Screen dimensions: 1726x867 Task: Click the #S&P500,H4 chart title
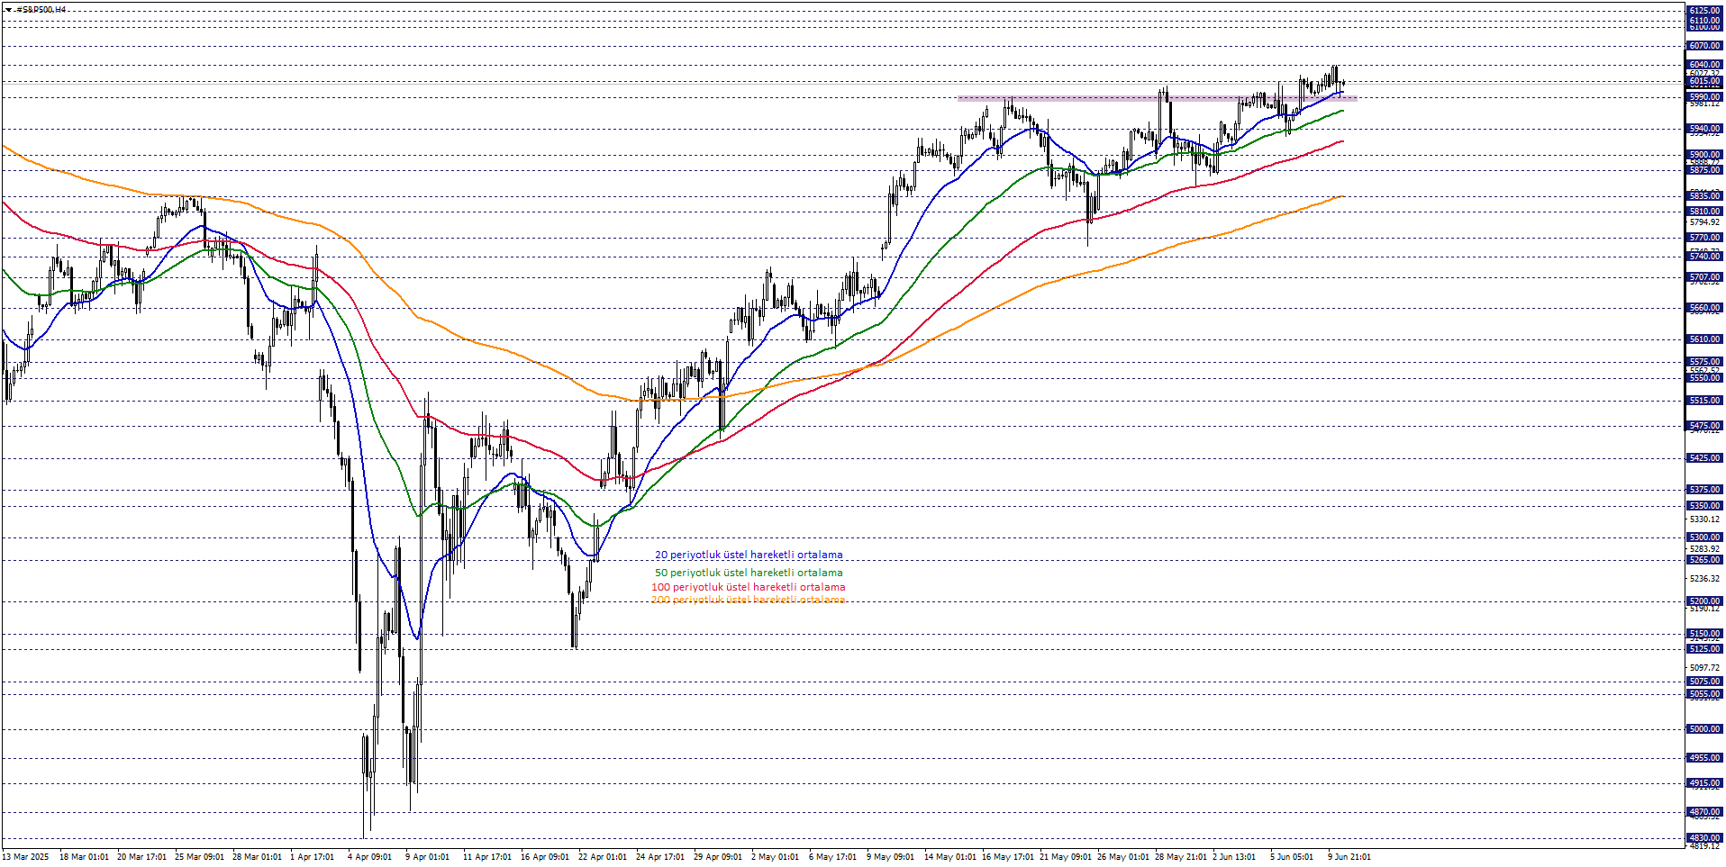click(x=41, y=10)
